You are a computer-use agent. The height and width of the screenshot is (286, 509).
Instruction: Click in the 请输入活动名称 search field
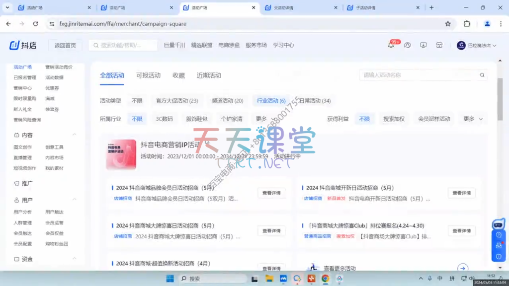(418, 75)
